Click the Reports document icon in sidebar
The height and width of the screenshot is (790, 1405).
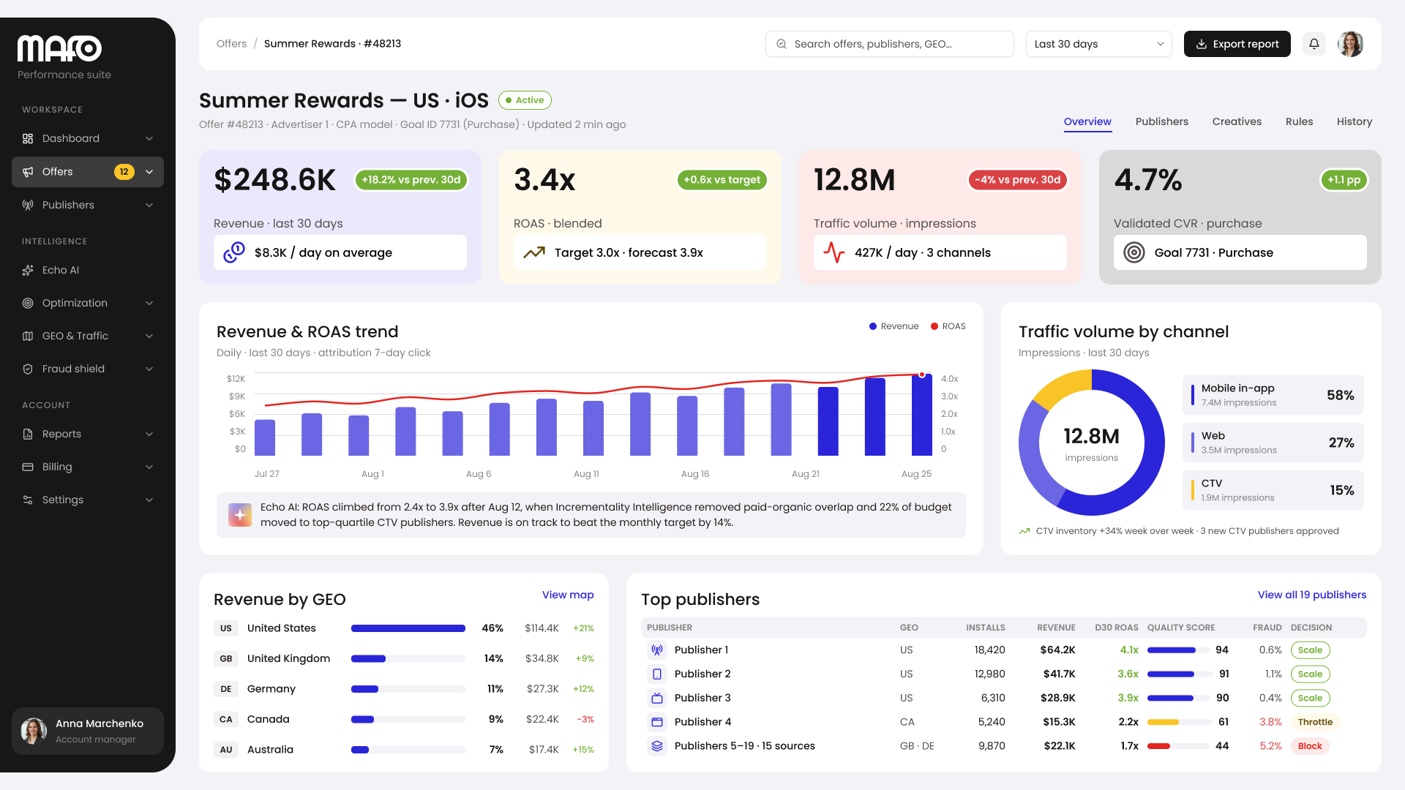pyautogui.click(x=28, y=434)
